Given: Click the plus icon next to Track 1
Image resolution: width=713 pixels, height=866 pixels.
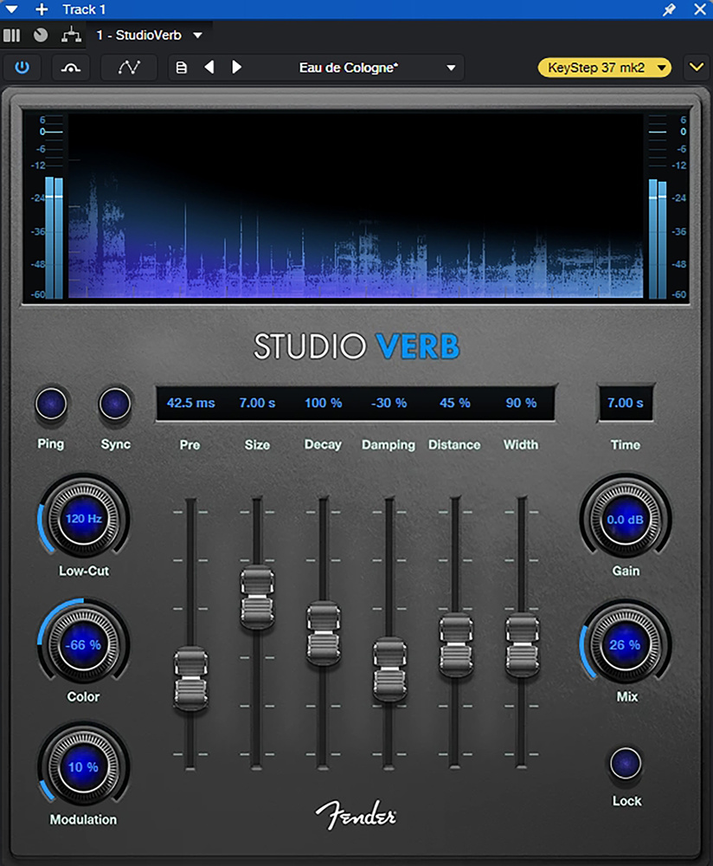Looking at the screenshot, I should coord(42,10).
